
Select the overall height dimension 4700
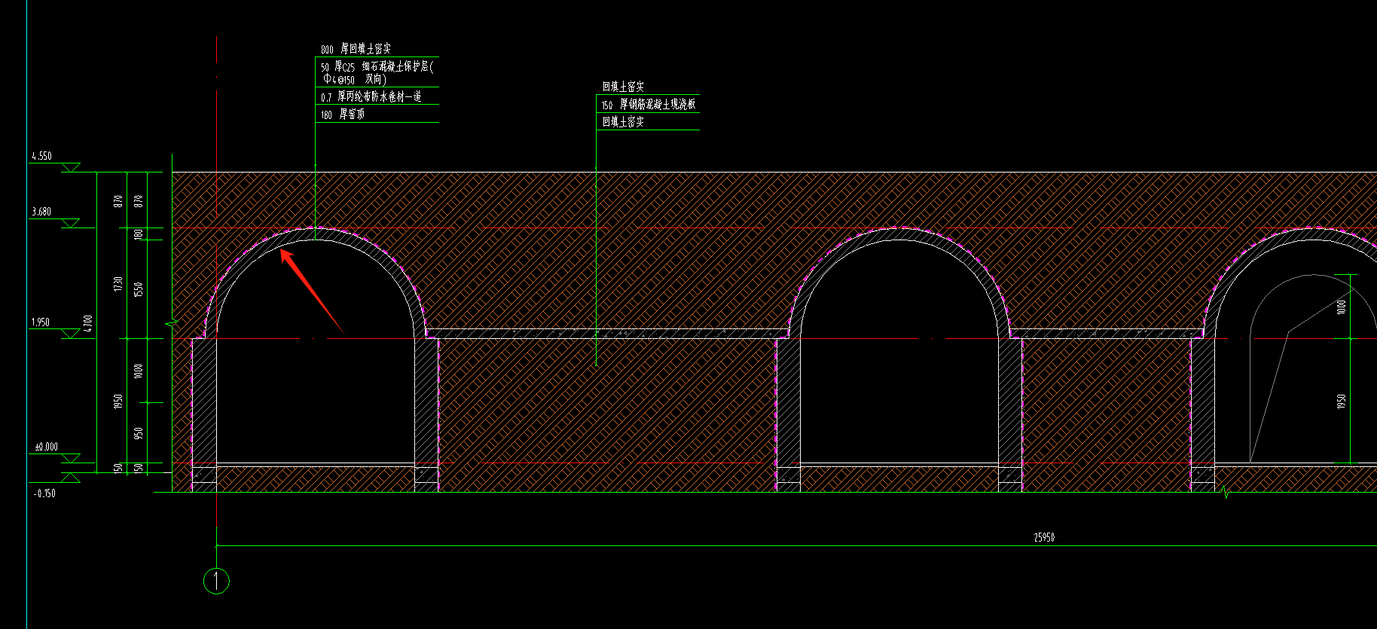(x=88, y=325)
